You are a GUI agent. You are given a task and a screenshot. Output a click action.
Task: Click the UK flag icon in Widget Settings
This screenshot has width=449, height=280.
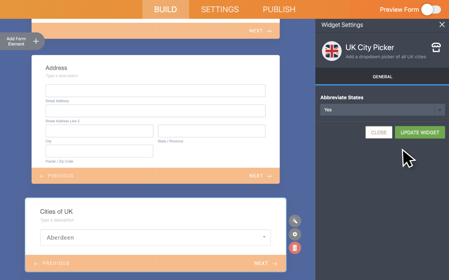click(331, 51)
